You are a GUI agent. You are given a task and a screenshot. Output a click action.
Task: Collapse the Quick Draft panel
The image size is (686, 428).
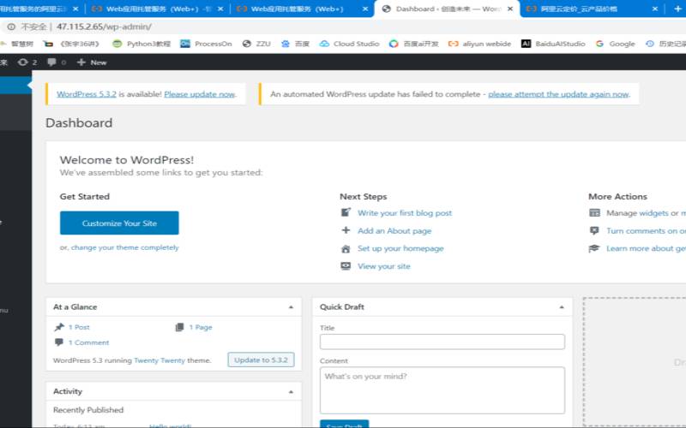562,307
